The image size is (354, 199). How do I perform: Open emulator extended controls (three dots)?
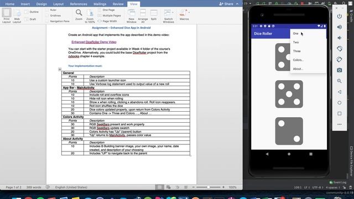339,124
